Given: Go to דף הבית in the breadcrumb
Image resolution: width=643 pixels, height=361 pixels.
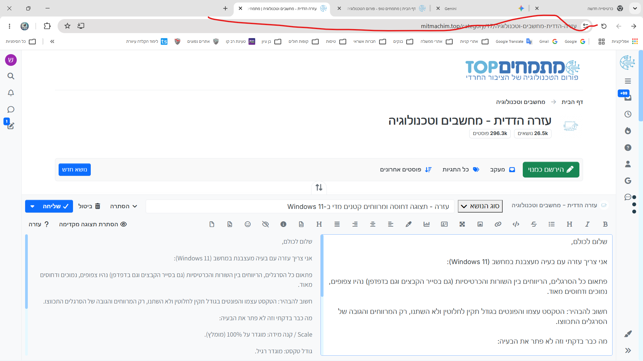Looking at the screenshot, I should 572,102.
